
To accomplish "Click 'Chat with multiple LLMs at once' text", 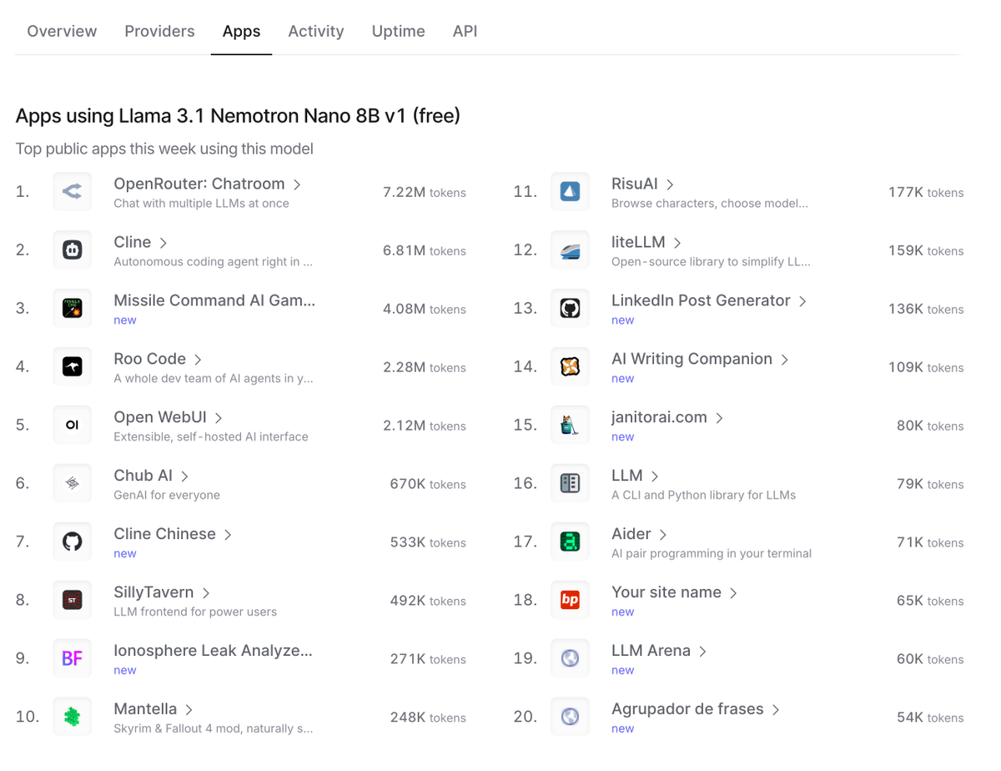I will point(201,203).
